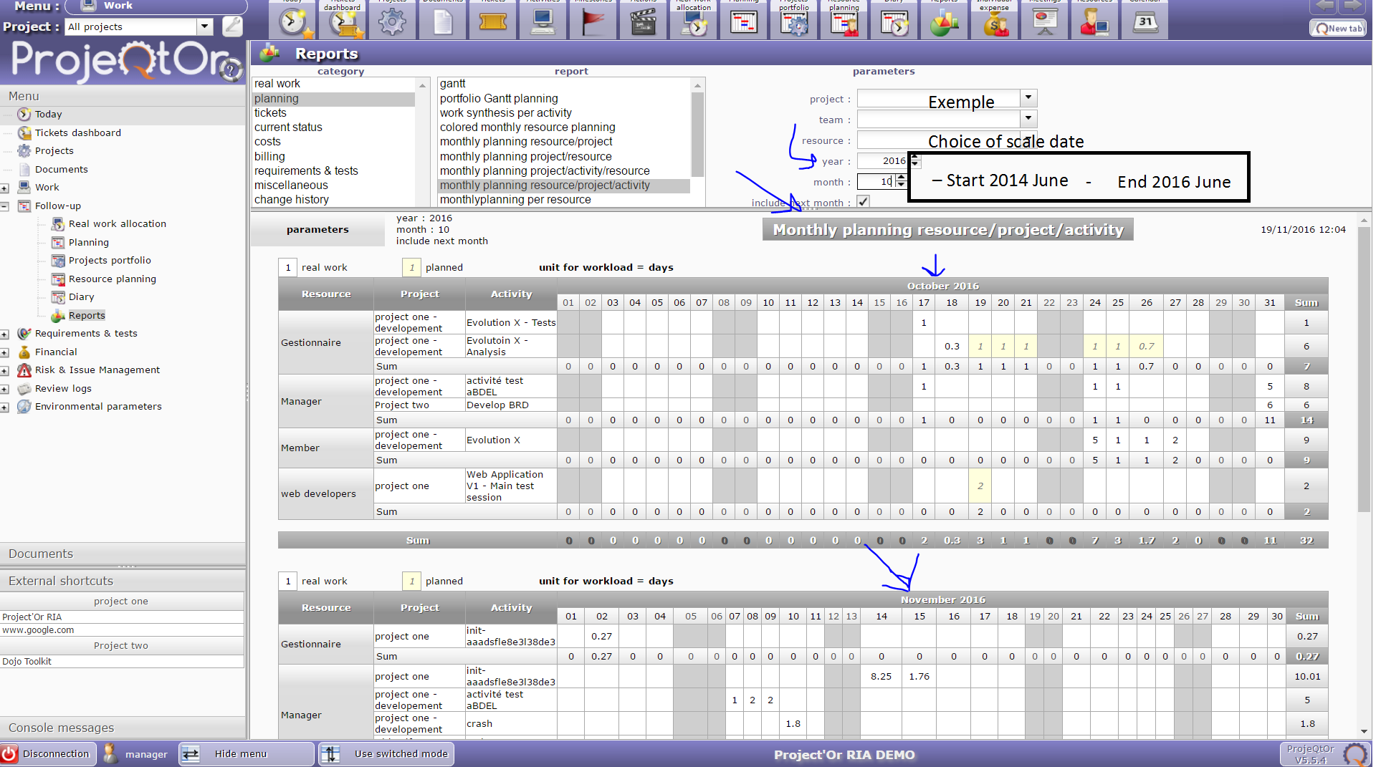
Task: Open the Actions clapperboard icon
Action: (x=643, y=23)
